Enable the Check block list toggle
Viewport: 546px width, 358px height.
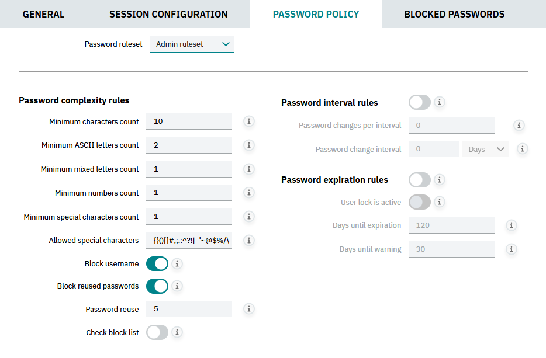tap(157, 332)
